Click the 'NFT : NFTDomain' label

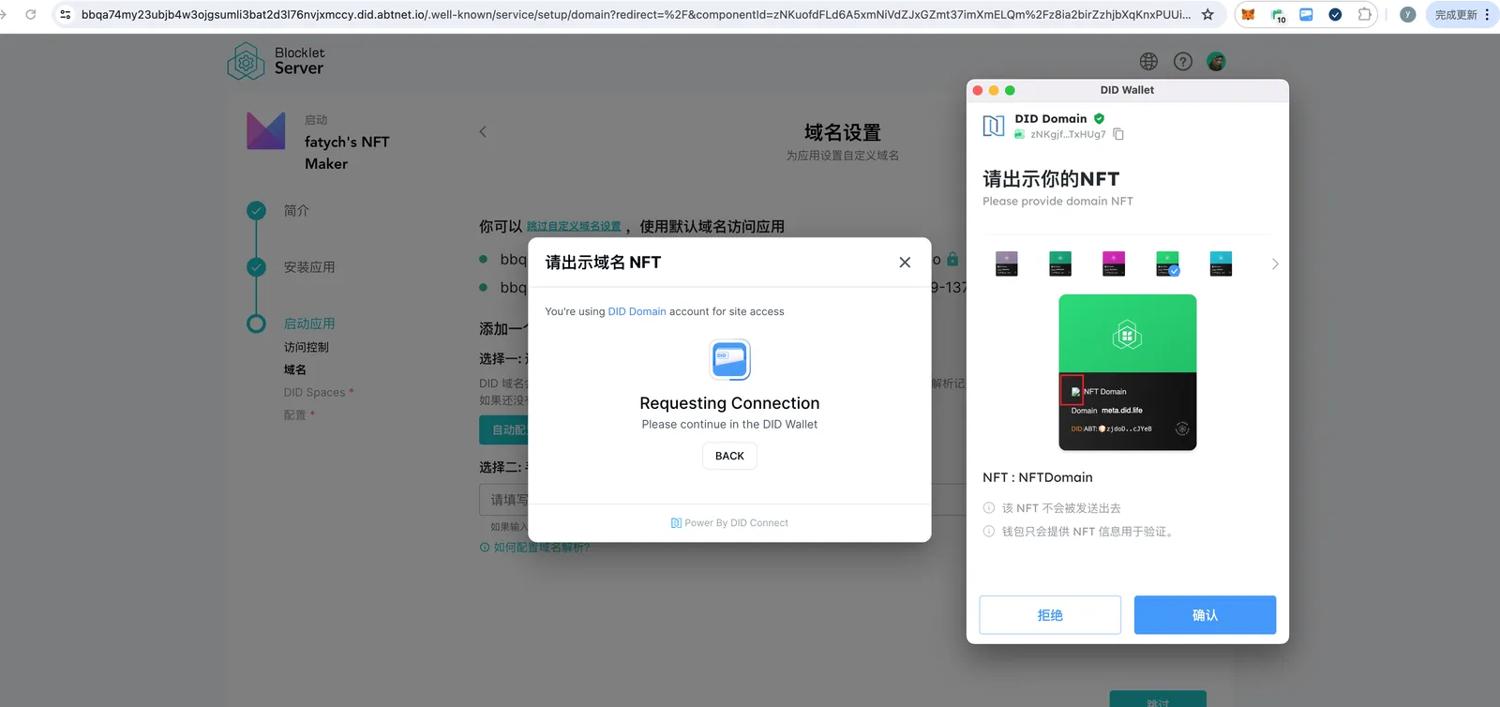(x=1038, y=477)
